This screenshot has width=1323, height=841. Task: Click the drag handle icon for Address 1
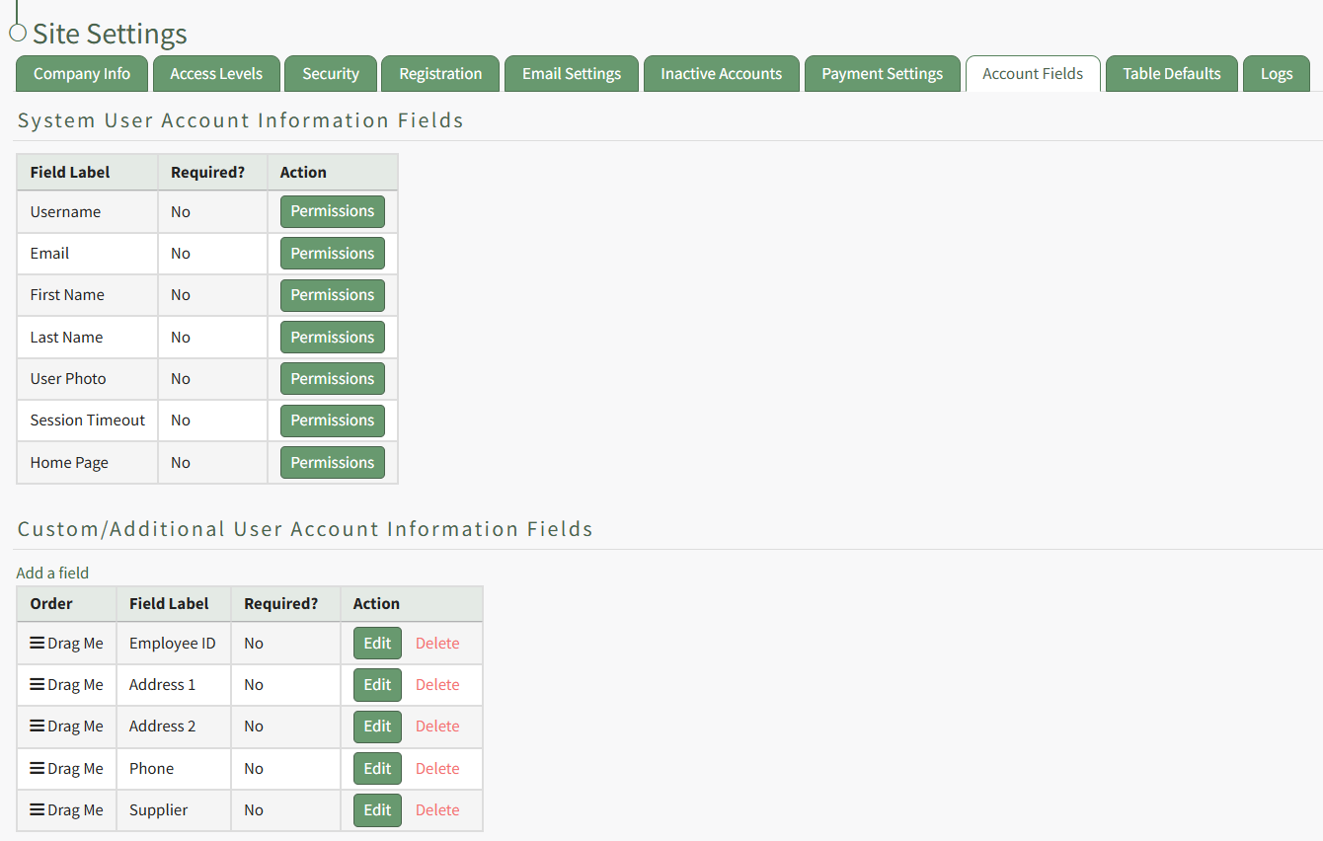coord(38,684)
